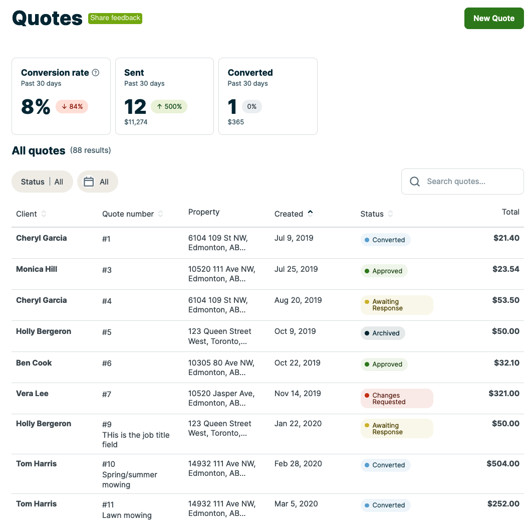This screenshot has width=531, height=524.
Task: Sort the table by Client column
Action: click(45, 214)
